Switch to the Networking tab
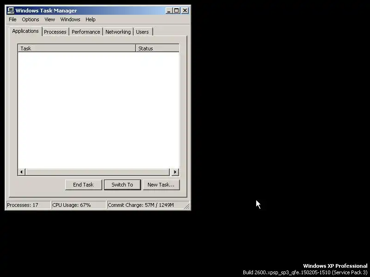Image resolution: width=370 pixels, height=277 pixels. [118, 32]
